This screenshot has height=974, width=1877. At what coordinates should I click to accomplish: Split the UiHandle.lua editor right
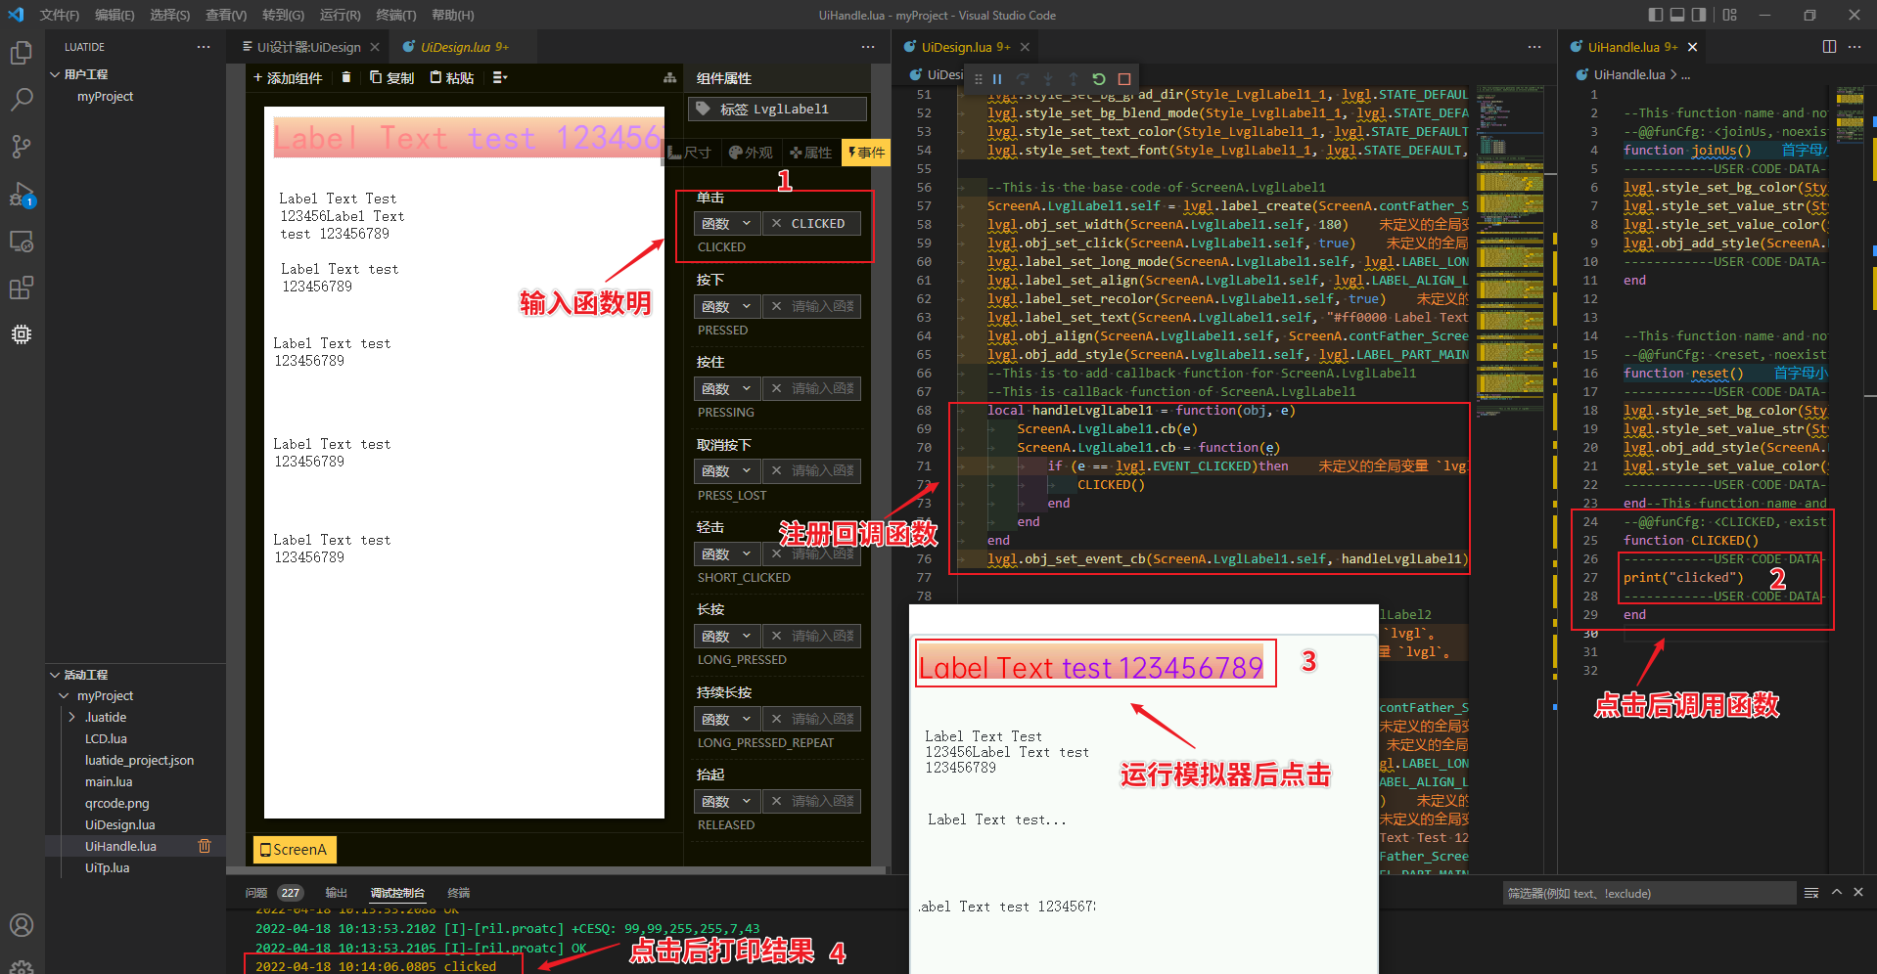pyautogui.click(x=1829, y=47)
